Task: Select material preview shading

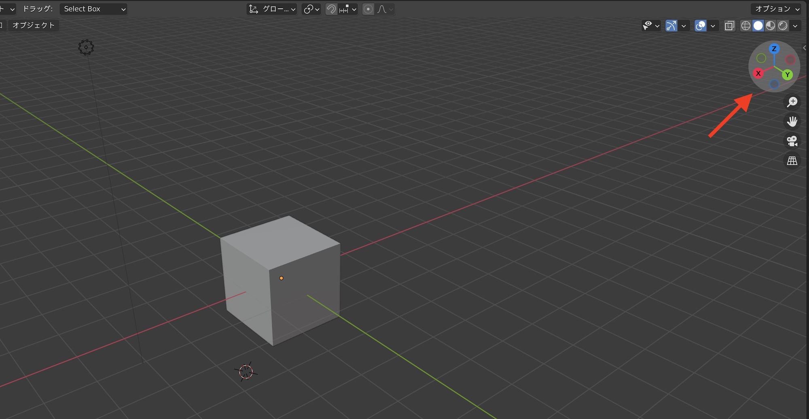Action: click(x=771, y=26)
